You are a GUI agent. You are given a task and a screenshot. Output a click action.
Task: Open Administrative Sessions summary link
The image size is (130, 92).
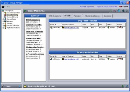pyautogui.click(x=35, y=47)
